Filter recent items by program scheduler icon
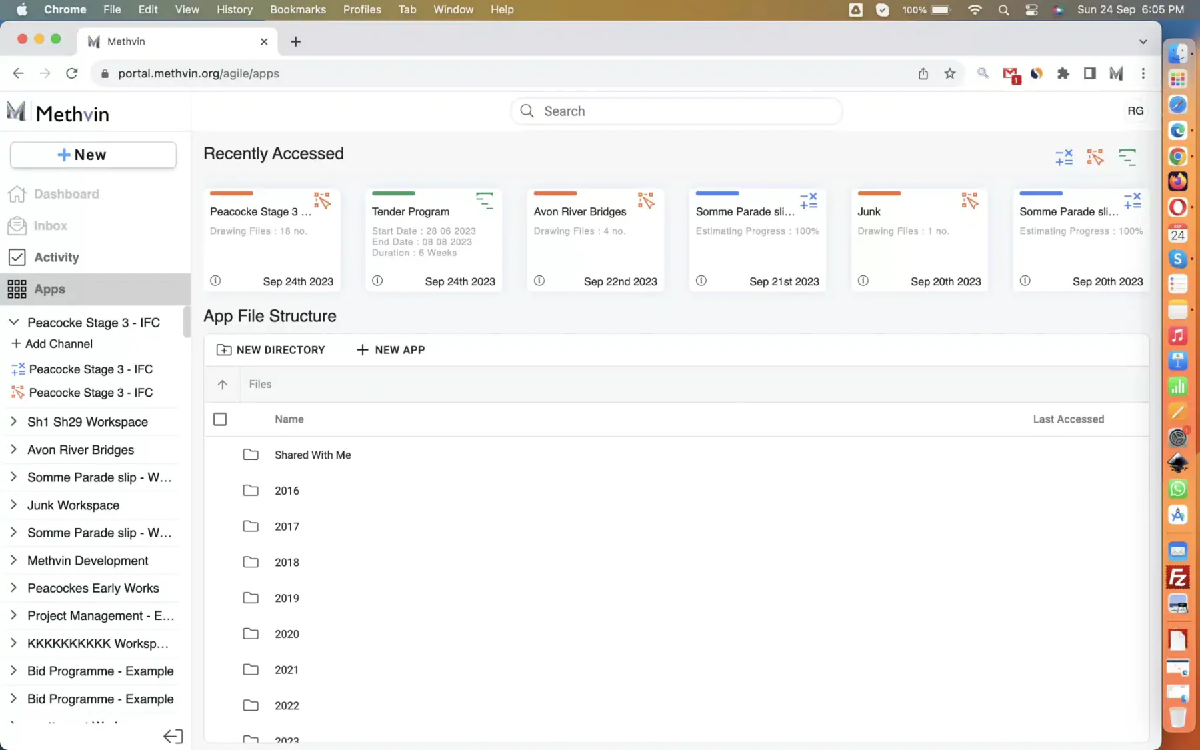 1127,157
